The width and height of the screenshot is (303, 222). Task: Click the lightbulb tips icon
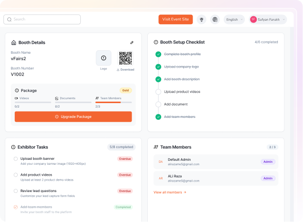pos(202,20)
